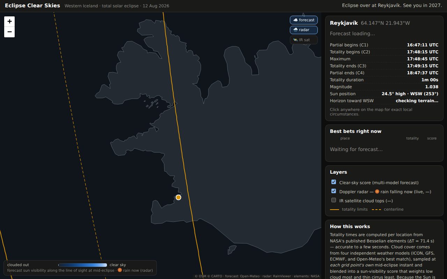Open the CARTO attribution link
This screenshot has width=447, height=279.
click(x=216, y=276)
